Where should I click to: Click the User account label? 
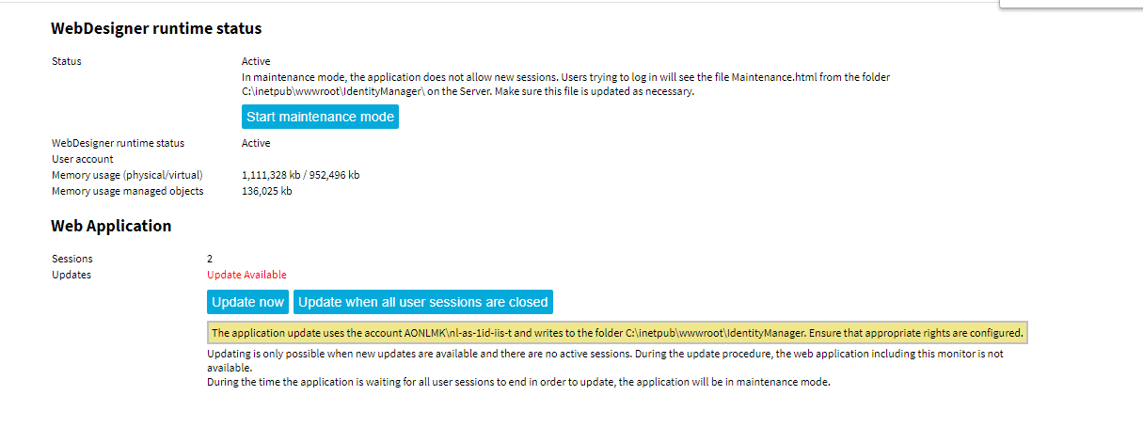[82, 159]
